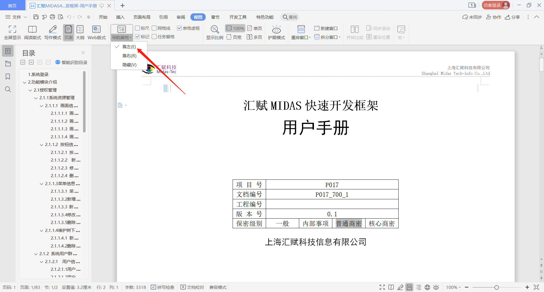
Task: Open new window (新建窗口)
Action: coord(326,28)
